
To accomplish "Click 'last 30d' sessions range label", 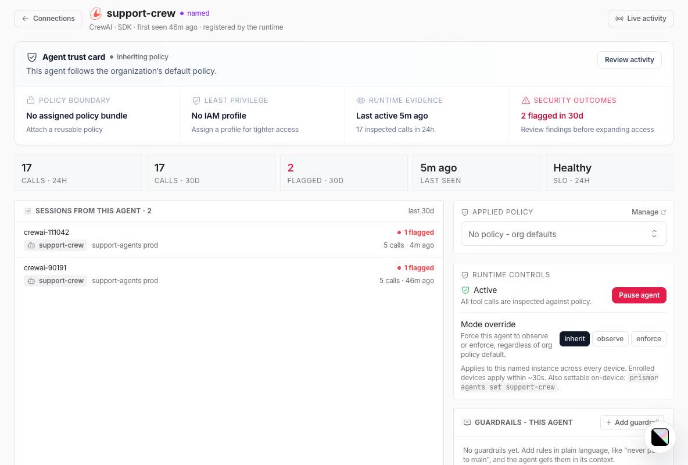I will [421, 211].
